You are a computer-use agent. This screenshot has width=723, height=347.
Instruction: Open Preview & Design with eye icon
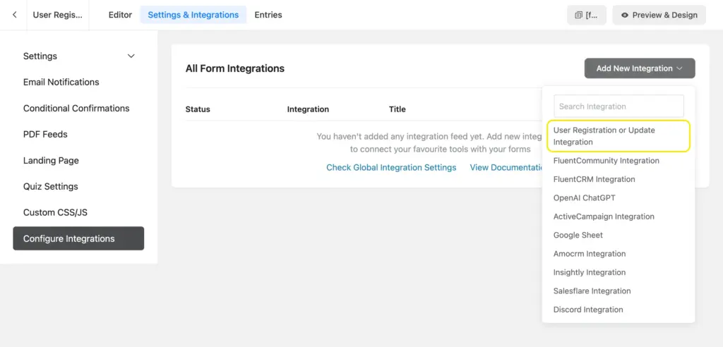[659, 15]
